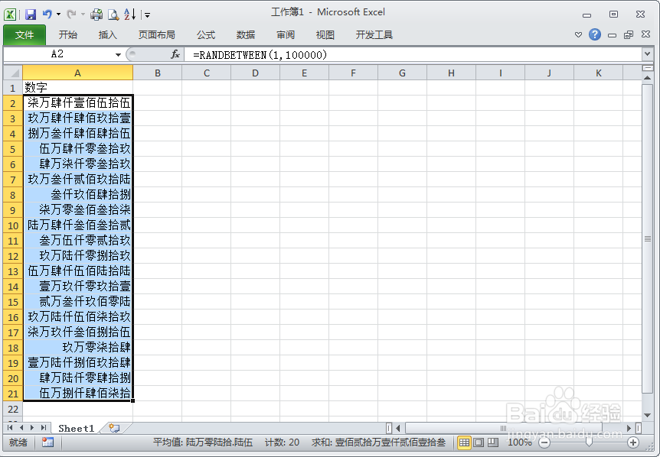The image size is (660, 457).
Task: Click the horizontal scrollbar right arrow
Action: pyautogui.click(x=629, y=428)
